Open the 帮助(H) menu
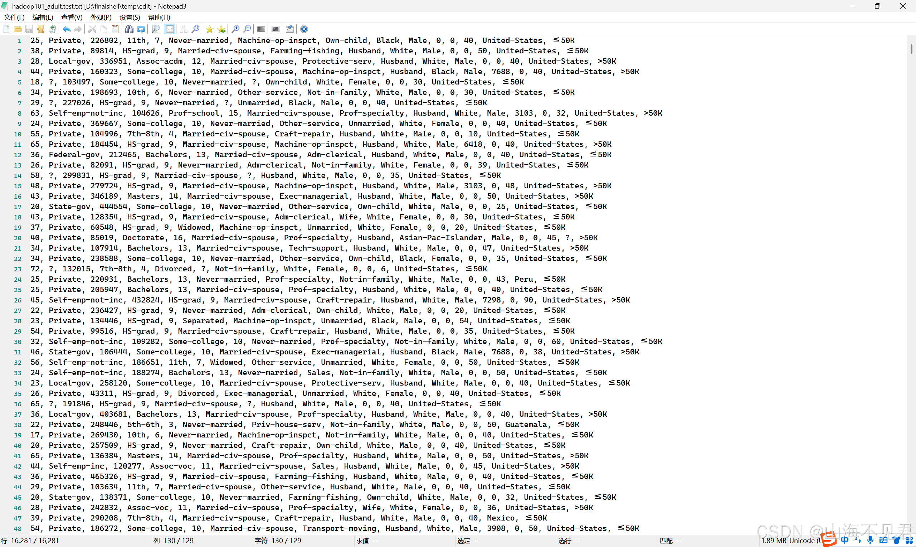Screen dimensions: 916x547 pos(159,17)
